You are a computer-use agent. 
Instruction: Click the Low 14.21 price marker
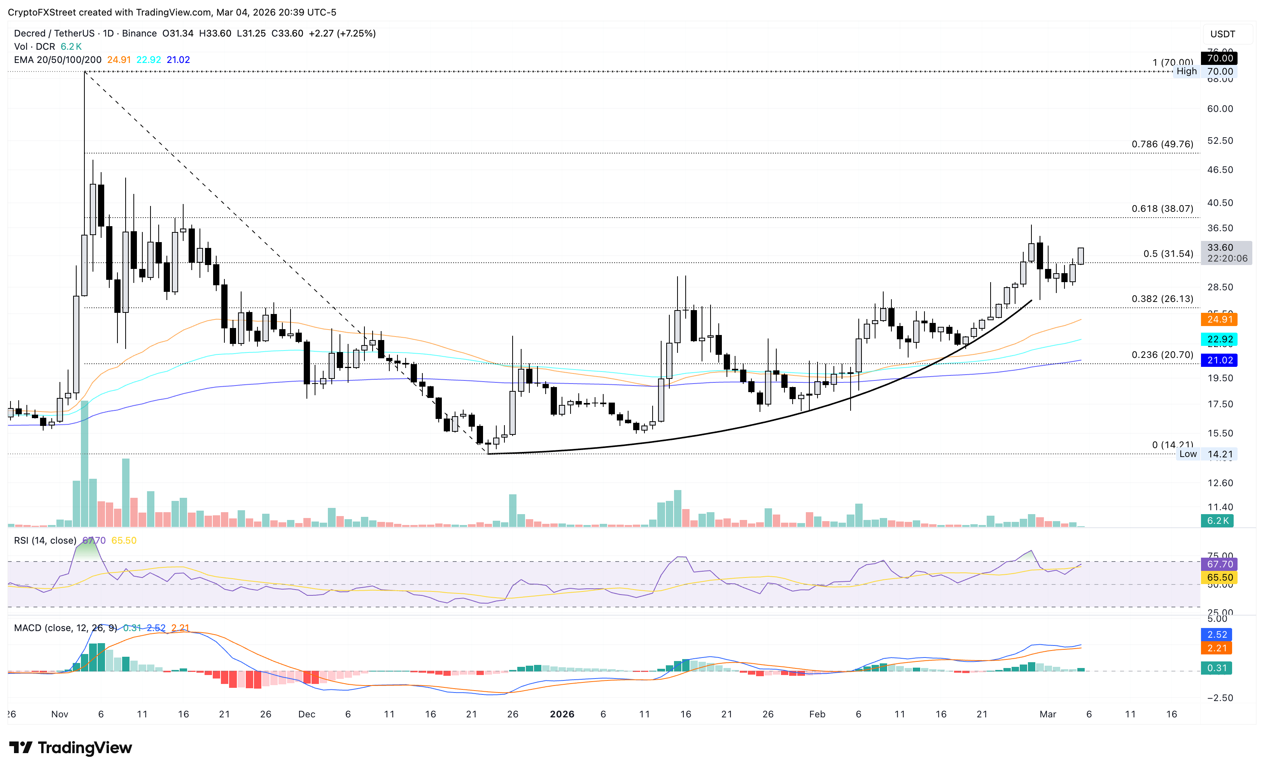pos(1207,454)
